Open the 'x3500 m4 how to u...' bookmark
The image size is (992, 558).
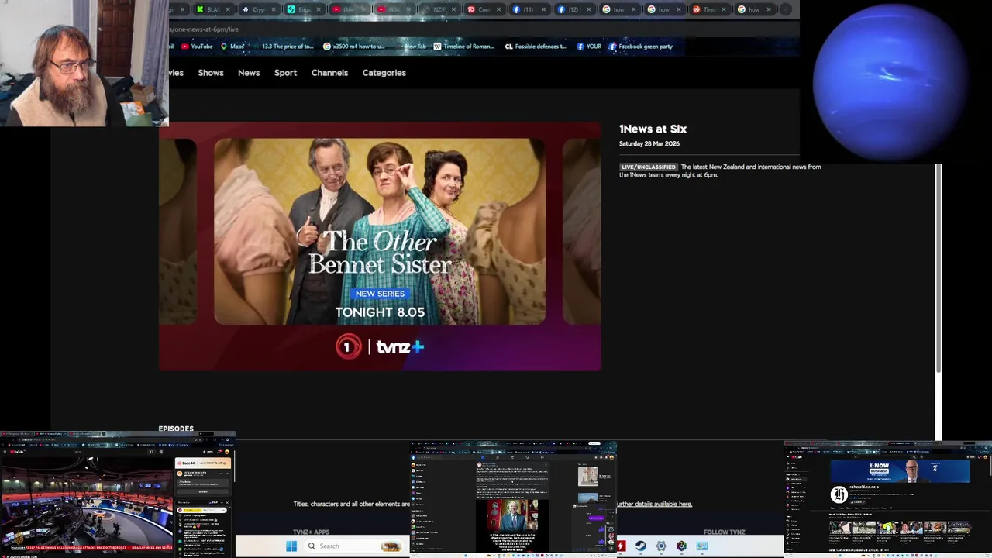[353, 46]
